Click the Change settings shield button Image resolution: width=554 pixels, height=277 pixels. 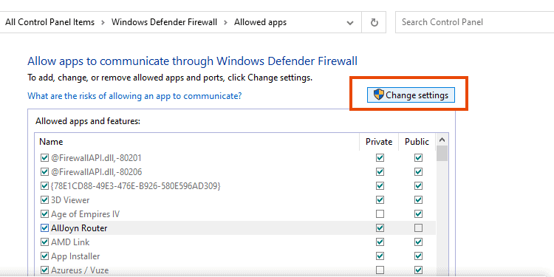click(x=411, y=95)
